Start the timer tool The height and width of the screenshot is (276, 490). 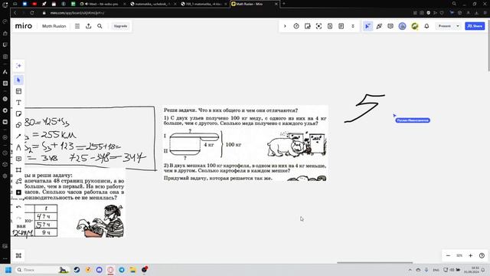click(296, 26)
